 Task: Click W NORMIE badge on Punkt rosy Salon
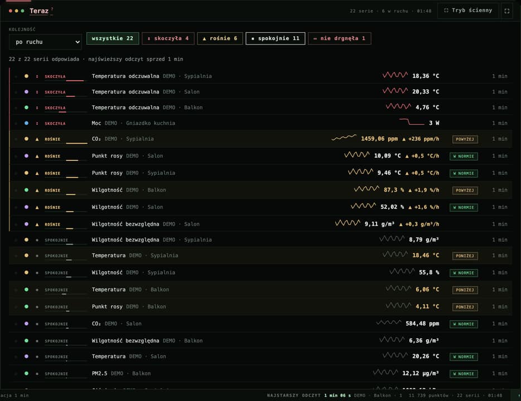(x=464, y=156)
